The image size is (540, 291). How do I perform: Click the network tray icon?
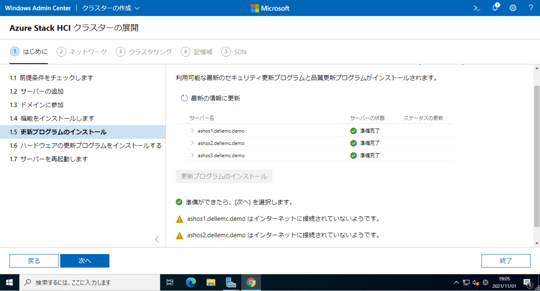coord(466,282)
